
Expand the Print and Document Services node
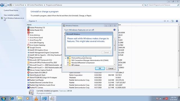pyautogui.click(x=66, y=58)
